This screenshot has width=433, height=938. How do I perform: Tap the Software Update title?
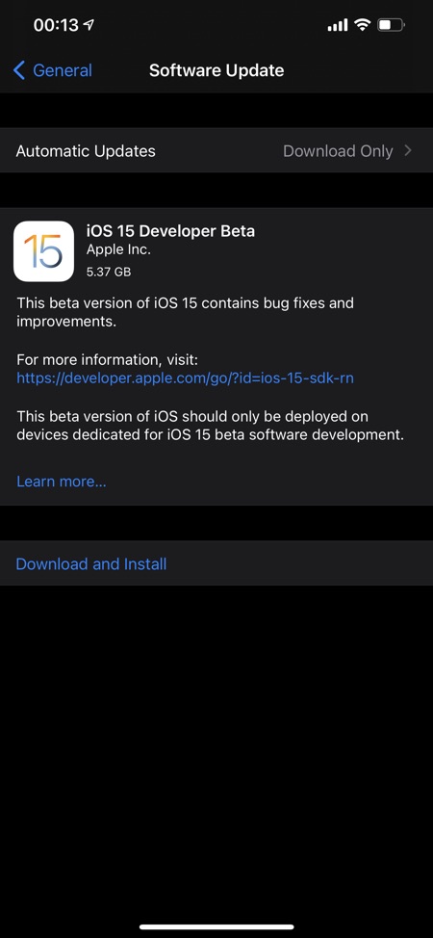(216, 70)
